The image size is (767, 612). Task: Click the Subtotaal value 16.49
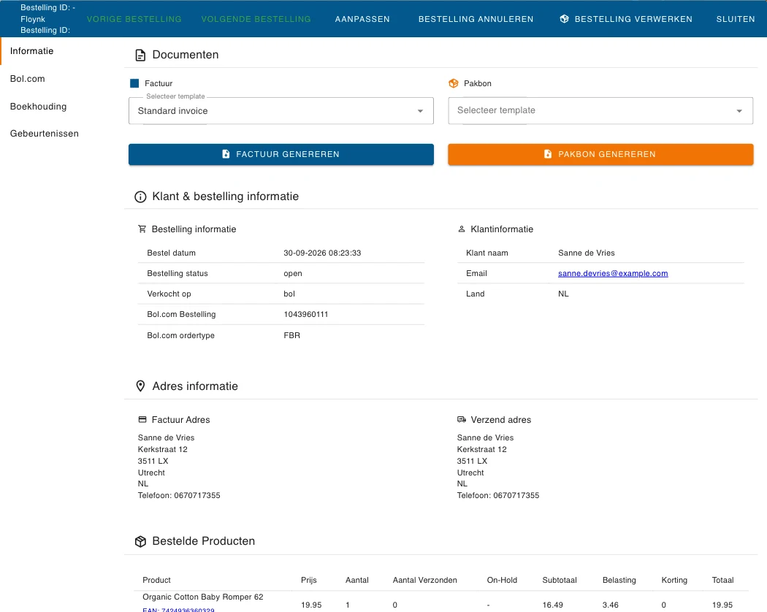(x=553, y=605)
